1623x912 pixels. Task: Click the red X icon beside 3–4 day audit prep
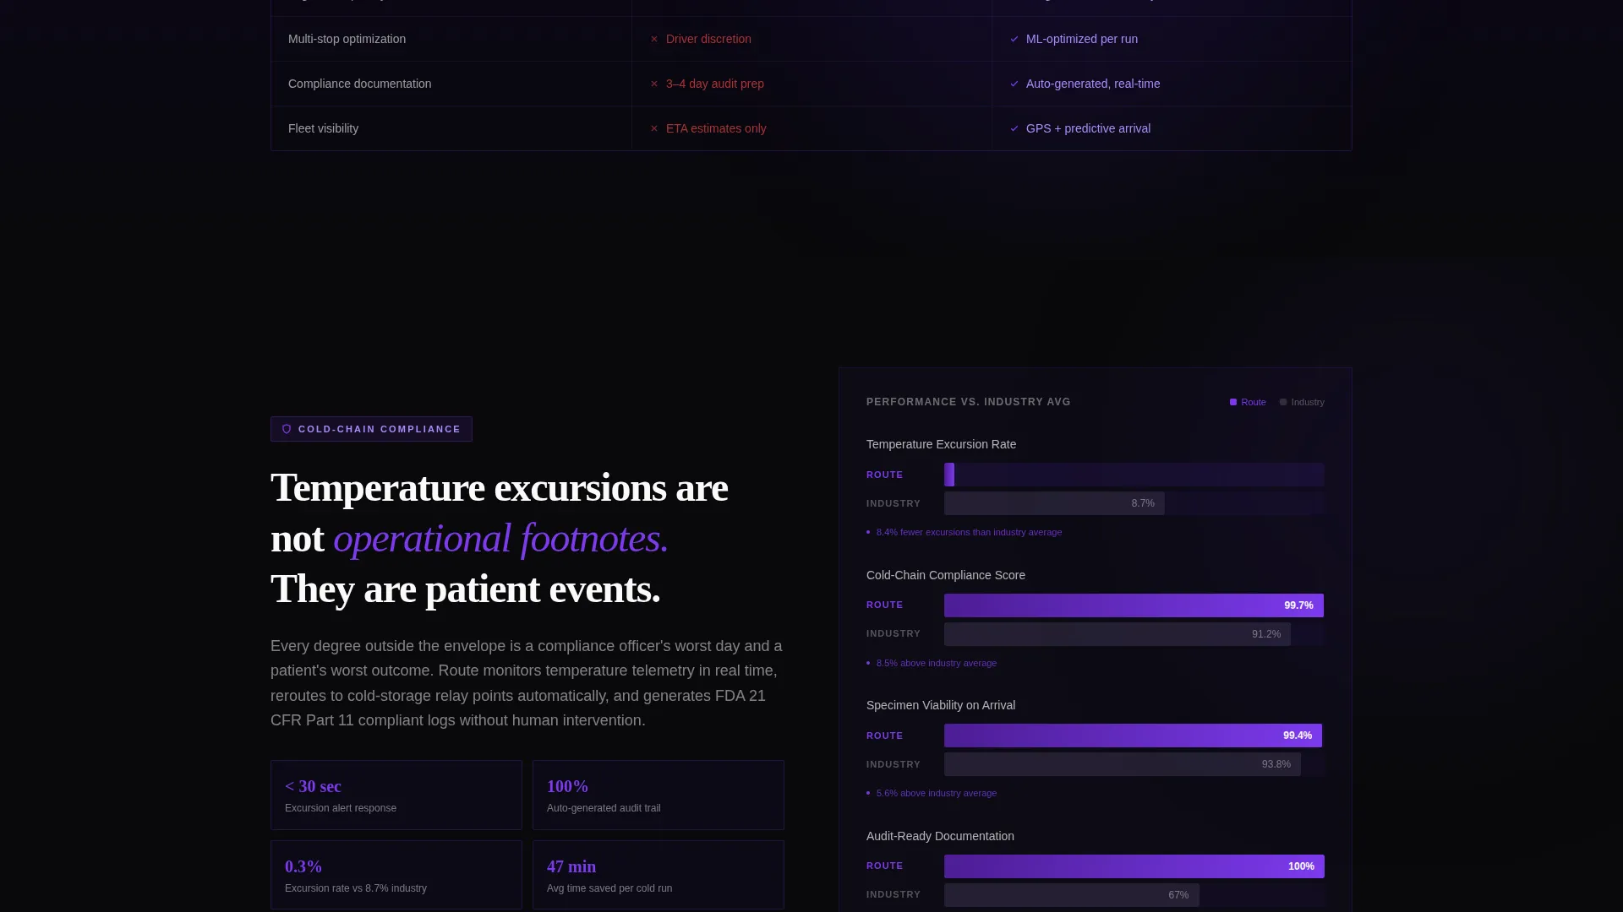654,84
